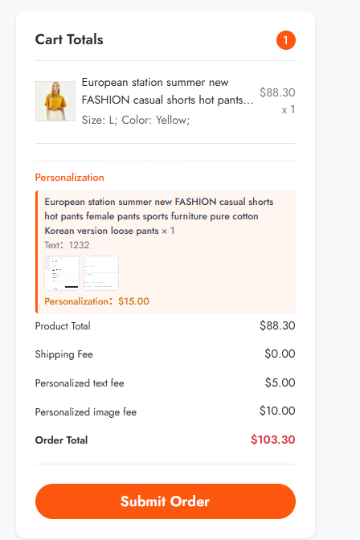Click the full product name in personalization box

coord(159,216)
